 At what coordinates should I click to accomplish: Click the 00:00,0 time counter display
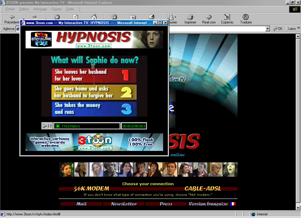click(134, 126)
